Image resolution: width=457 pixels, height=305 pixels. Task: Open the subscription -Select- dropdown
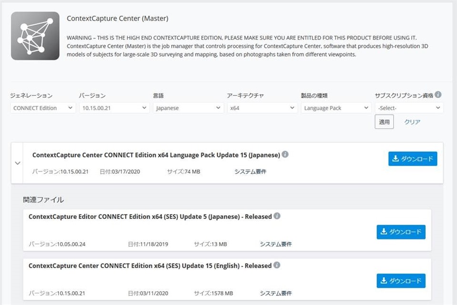click(x=409, y=108)
